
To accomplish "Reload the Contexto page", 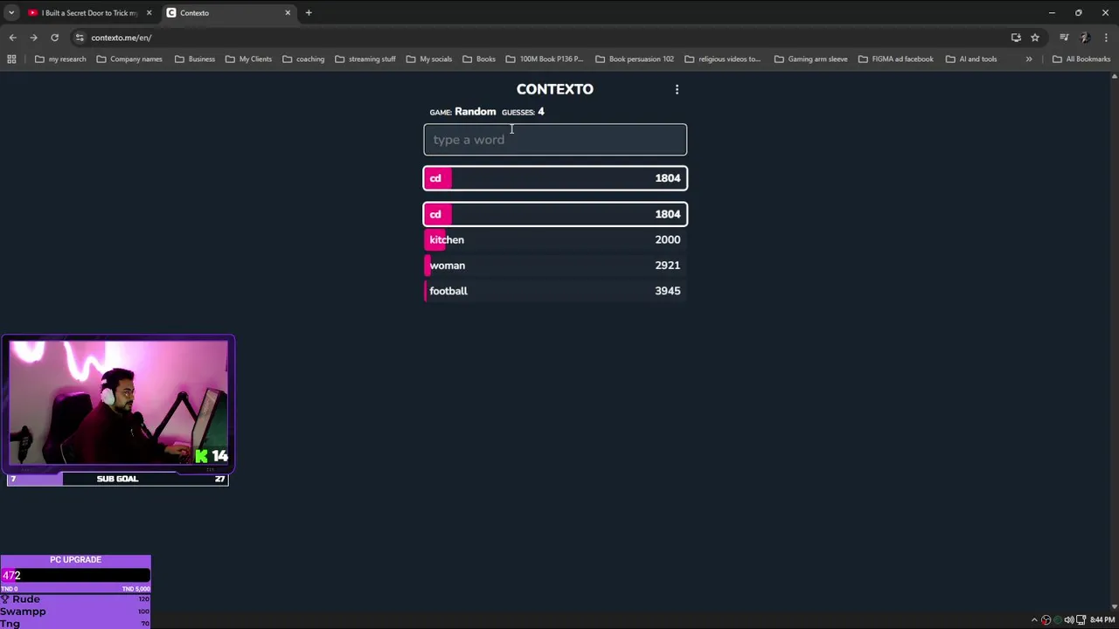I will point(54,38).
